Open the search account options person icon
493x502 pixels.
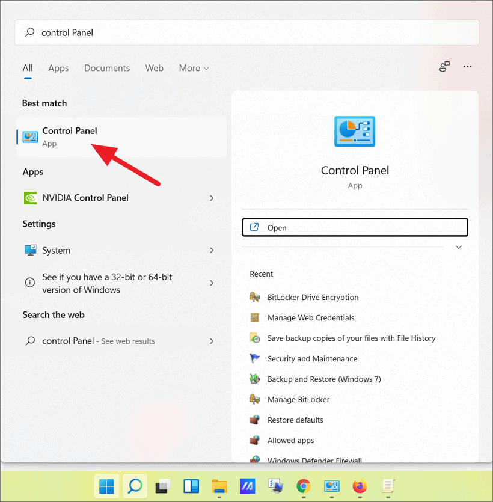click(444, 67)
